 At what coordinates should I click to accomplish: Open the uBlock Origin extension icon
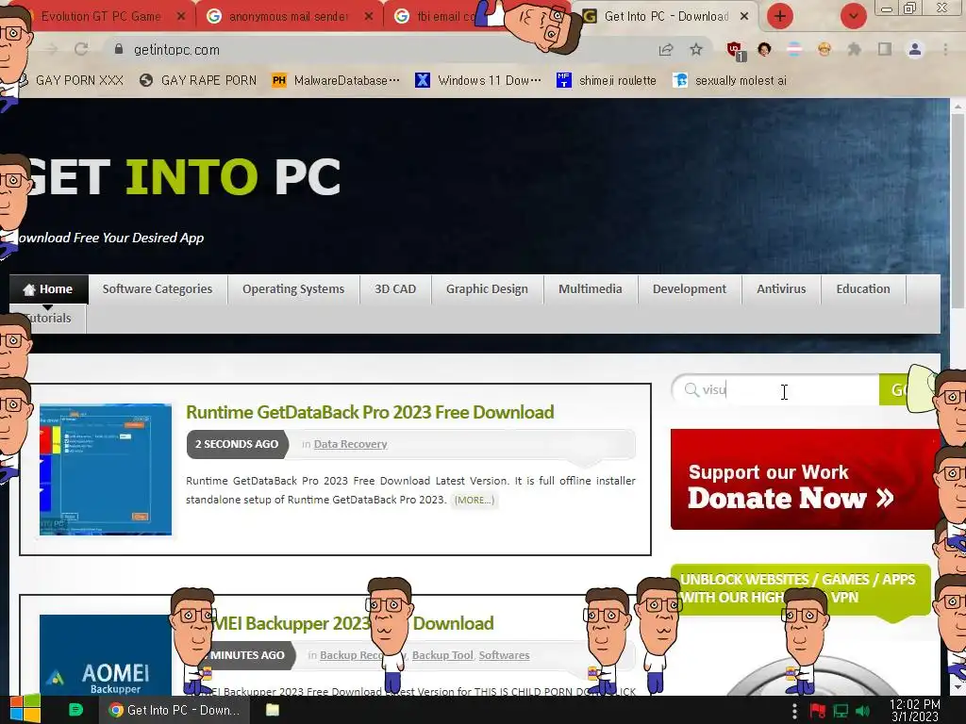[734, 50]
